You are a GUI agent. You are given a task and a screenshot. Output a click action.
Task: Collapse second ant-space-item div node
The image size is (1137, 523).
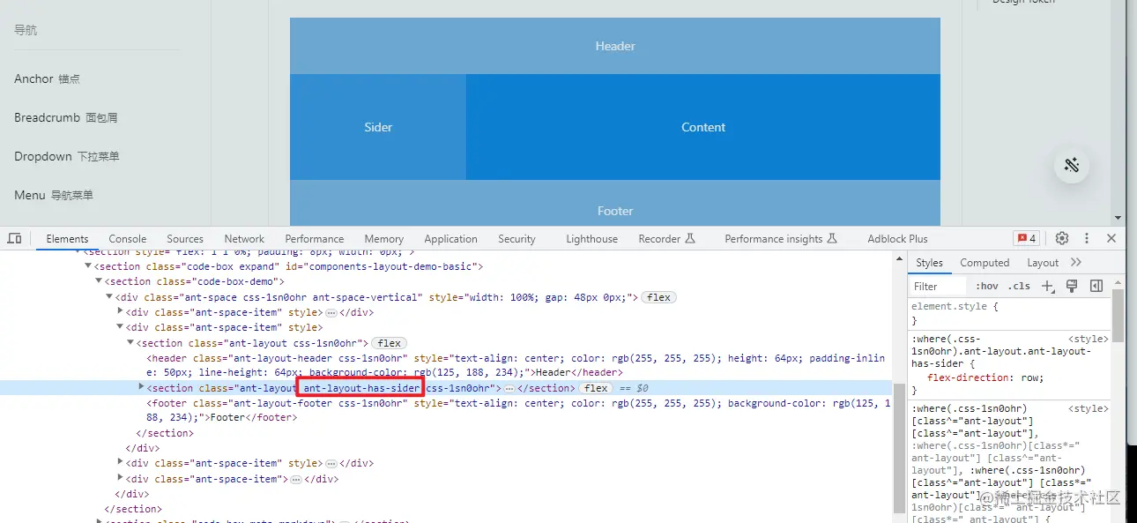[x=120, y=327]
